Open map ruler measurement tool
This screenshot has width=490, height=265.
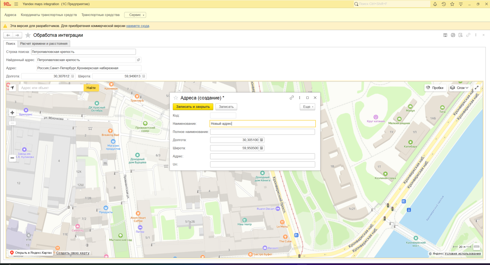tap(476, 247)
